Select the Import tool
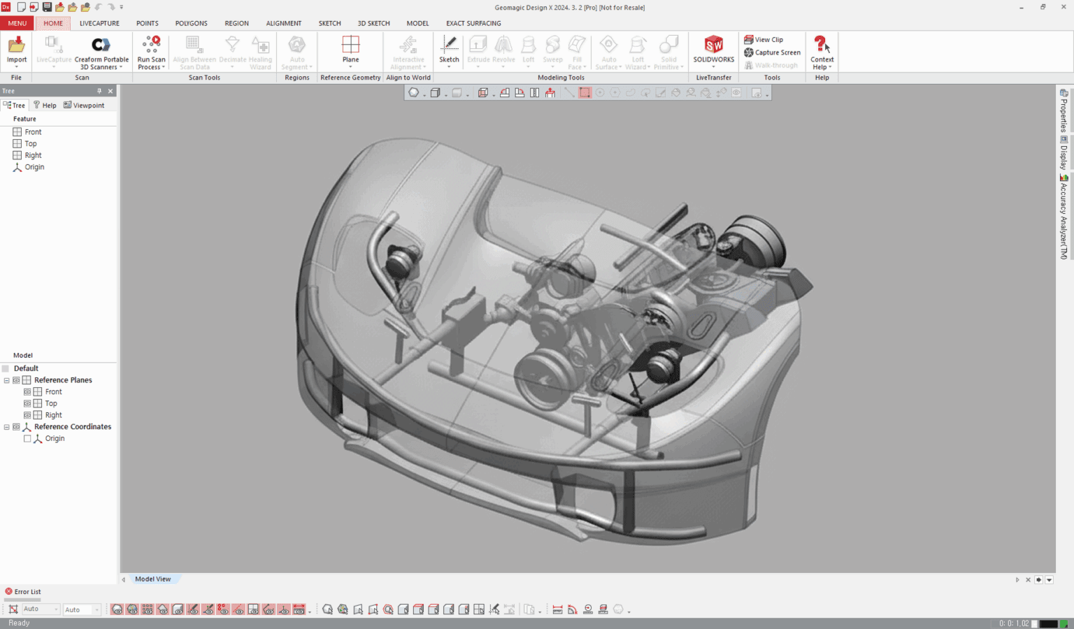 (x=16, y=50)
